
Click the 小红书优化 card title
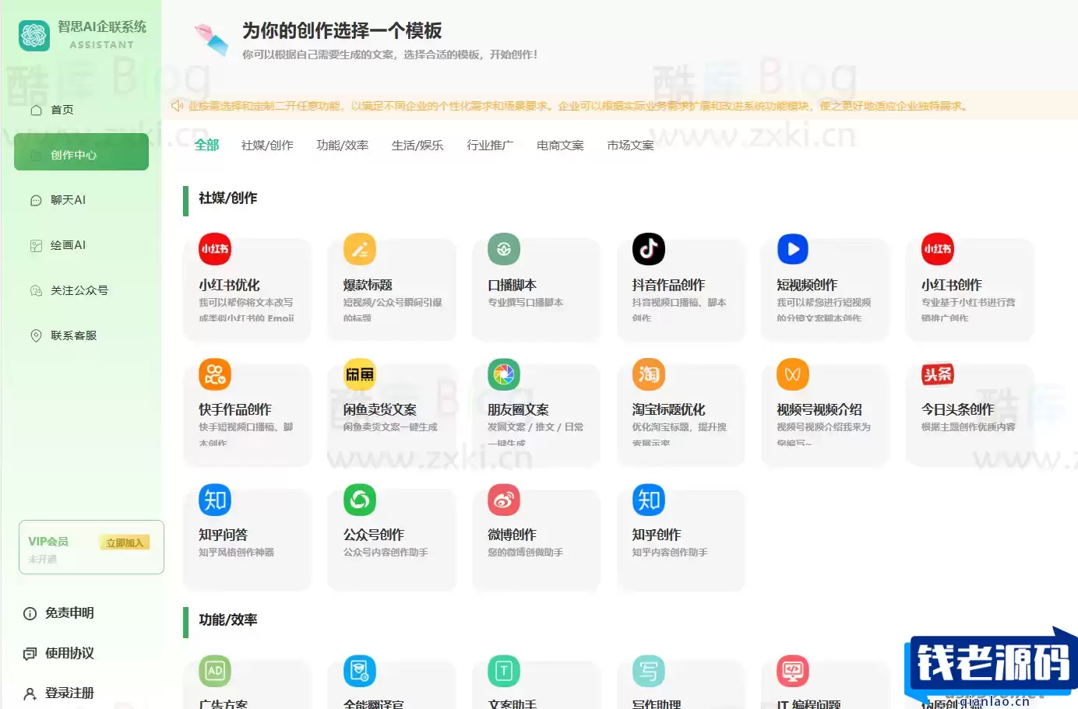pyautogui.click(x=229, y=285)
